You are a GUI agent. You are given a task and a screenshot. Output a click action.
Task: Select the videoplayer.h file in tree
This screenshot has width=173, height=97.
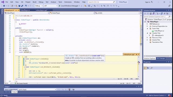click(159, 35)
